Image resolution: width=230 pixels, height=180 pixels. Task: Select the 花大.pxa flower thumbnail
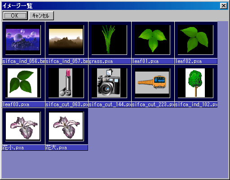66,126
